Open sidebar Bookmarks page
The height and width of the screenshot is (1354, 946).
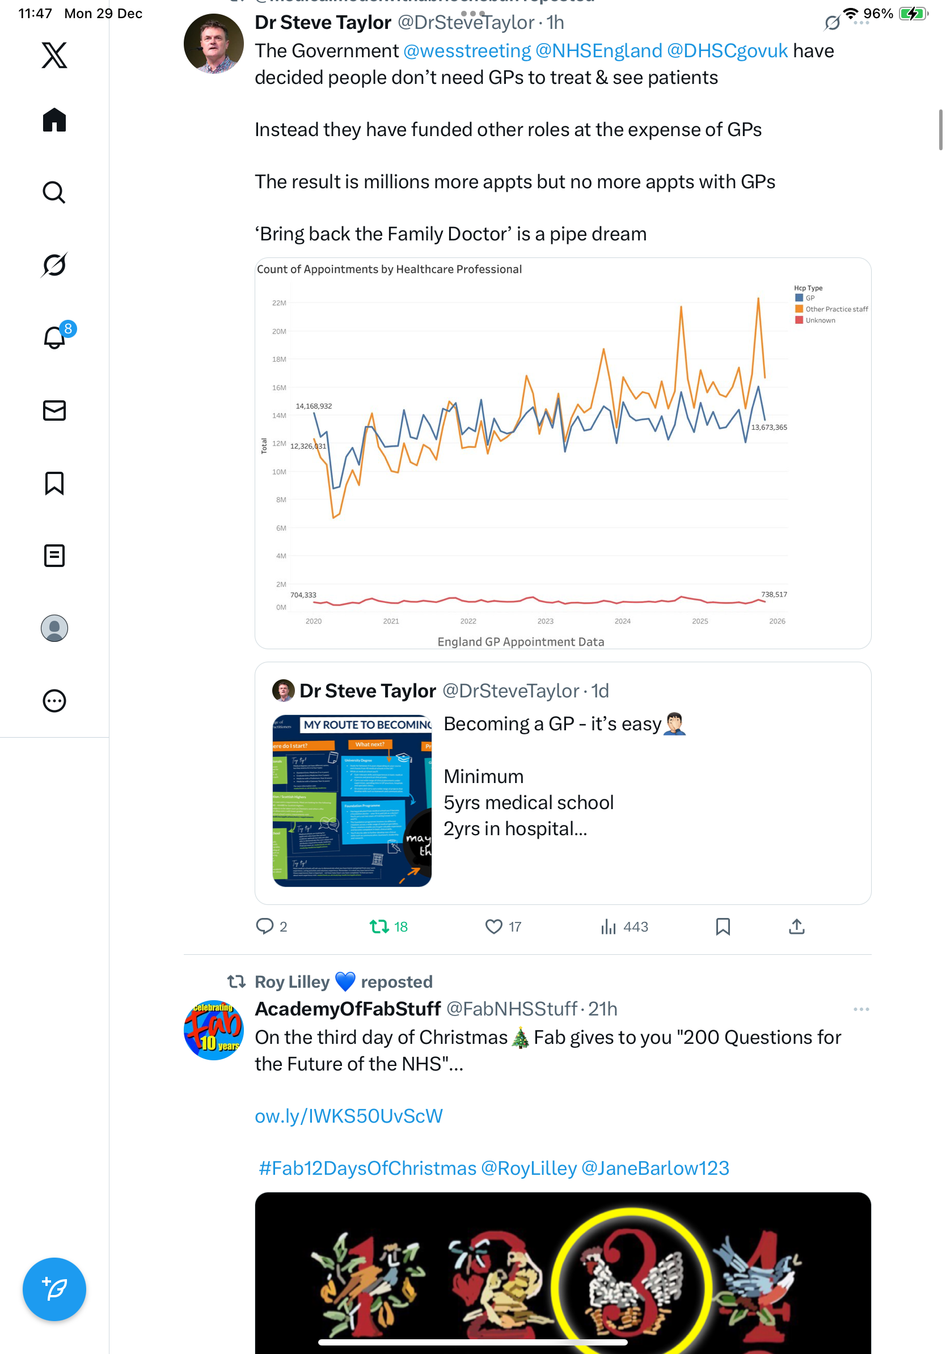tap(54, 483)
